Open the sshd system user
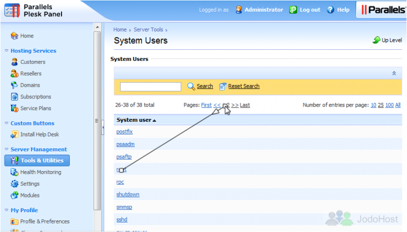The image size is (407, 232). click(x=122, y=219)
